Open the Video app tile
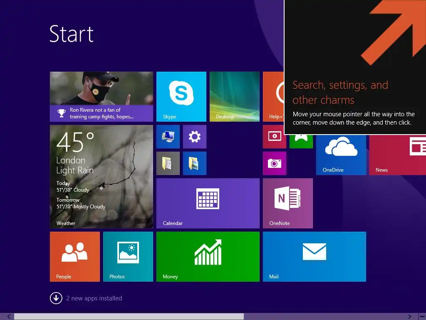 [275, 137]
